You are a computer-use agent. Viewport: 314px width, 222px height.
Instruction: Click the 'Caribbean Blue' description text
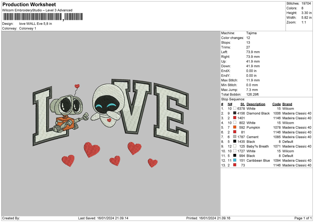258,160
